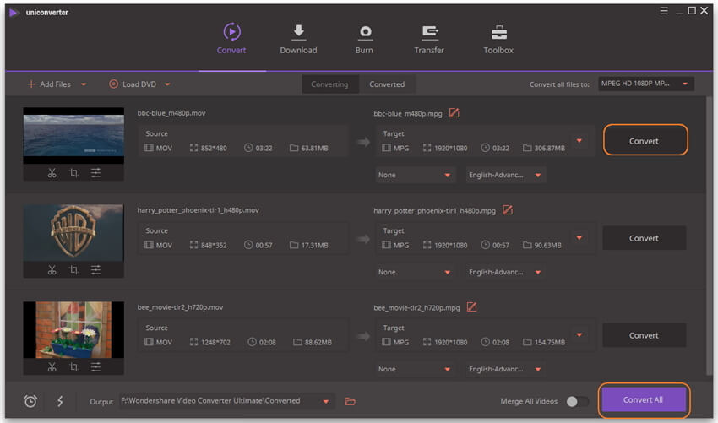Convert the harry_potter_phoenix file

point(645,238)
